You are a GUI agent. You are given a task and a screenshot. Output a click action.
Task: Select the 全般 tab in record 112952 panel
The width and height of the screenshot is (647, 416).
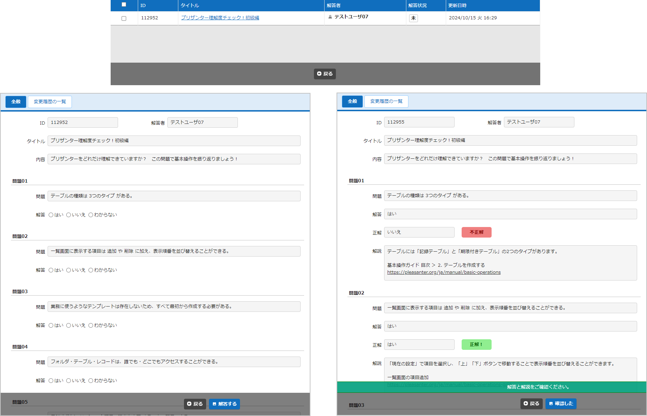pyautogui.click(x=16, y=102)
